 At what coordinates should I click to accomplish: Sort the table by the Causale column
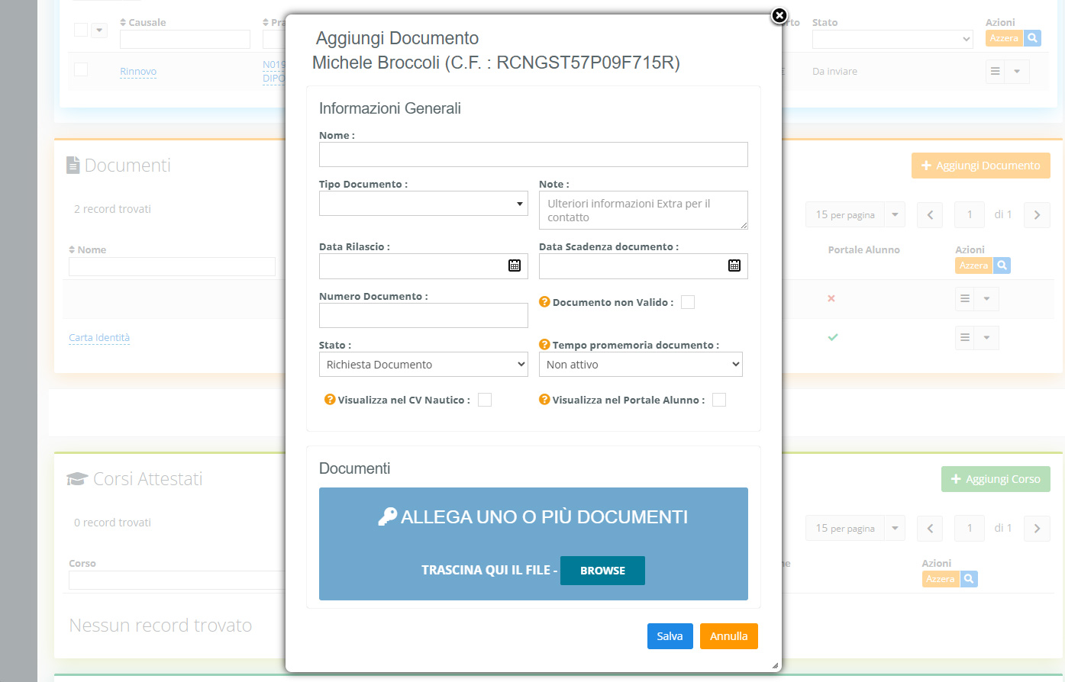[143, 22]
